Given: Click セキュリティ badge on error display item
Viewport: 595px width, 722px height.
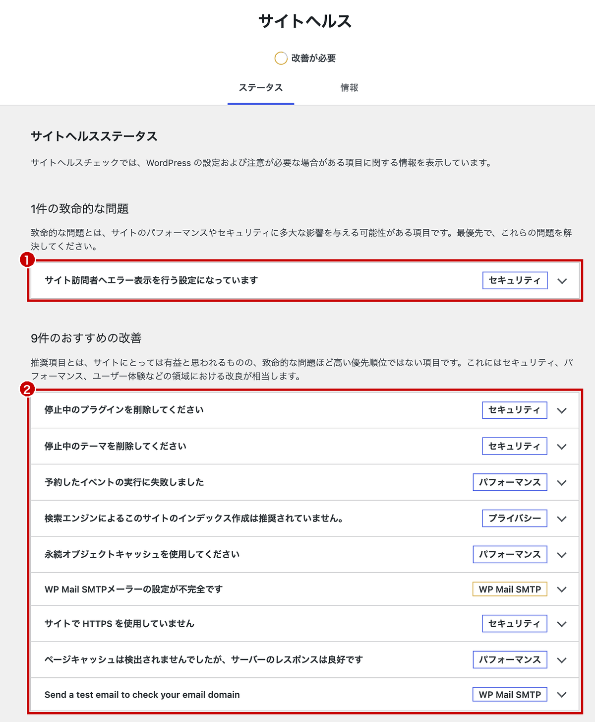Looking at the screenshot, I should point(515,280).
